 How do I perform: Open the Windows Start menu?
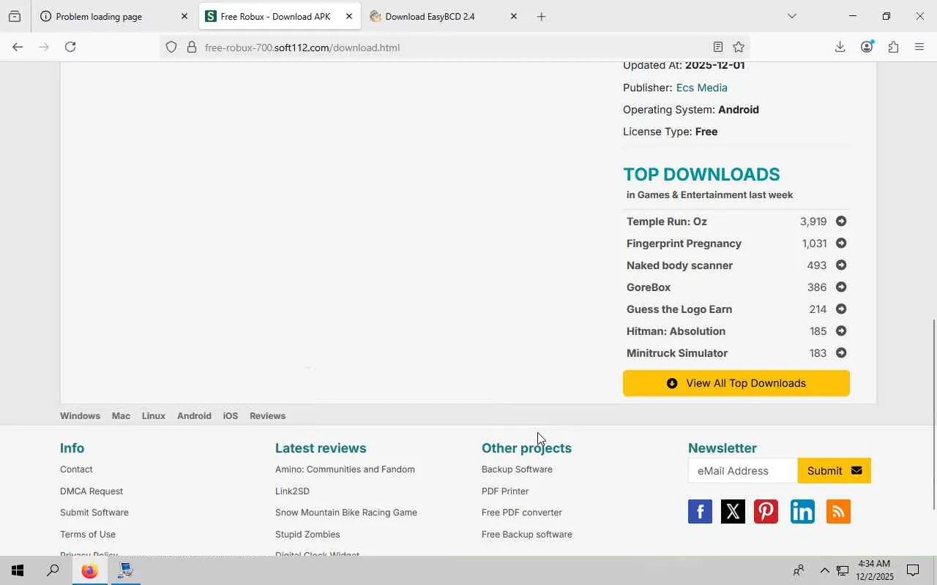point(18,570)
